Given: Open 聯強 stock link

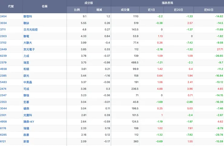Looking at the screenshot, I should (x=26, y=95).
